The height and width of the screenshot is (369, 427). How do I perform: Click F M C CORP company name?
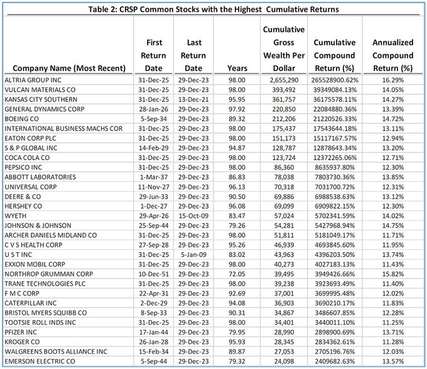point(22,294)
